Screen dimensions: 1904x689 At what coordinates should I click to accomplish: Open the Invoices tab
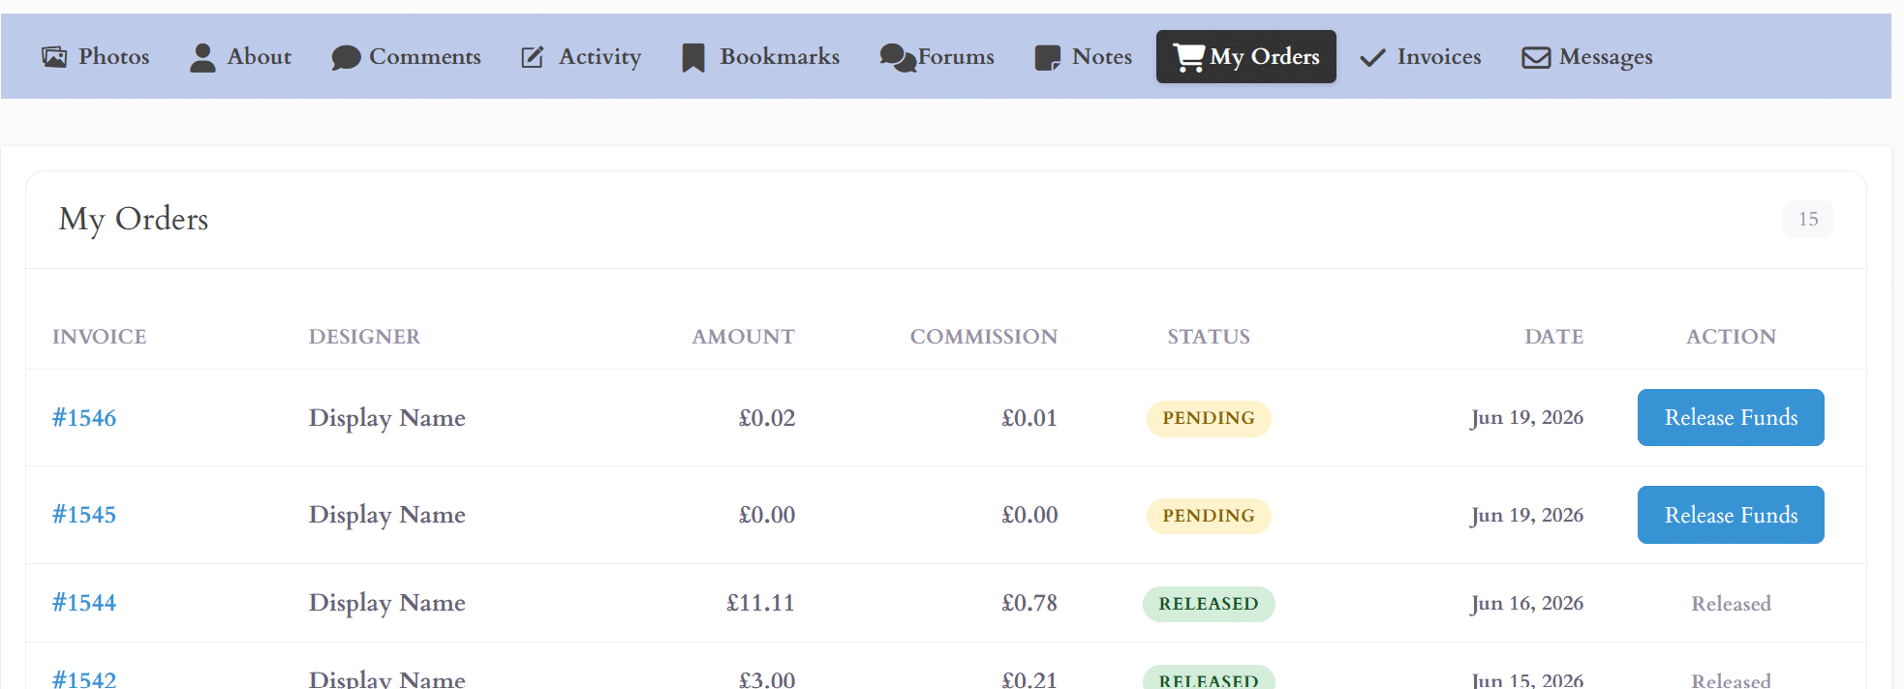(x=1421, y=57)
